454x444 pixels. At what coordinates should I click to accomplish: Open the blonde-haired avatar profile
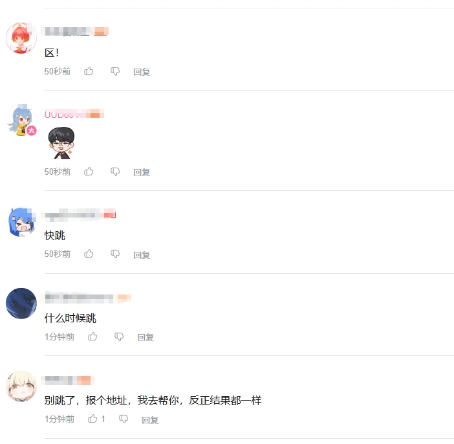click(21, 386)
